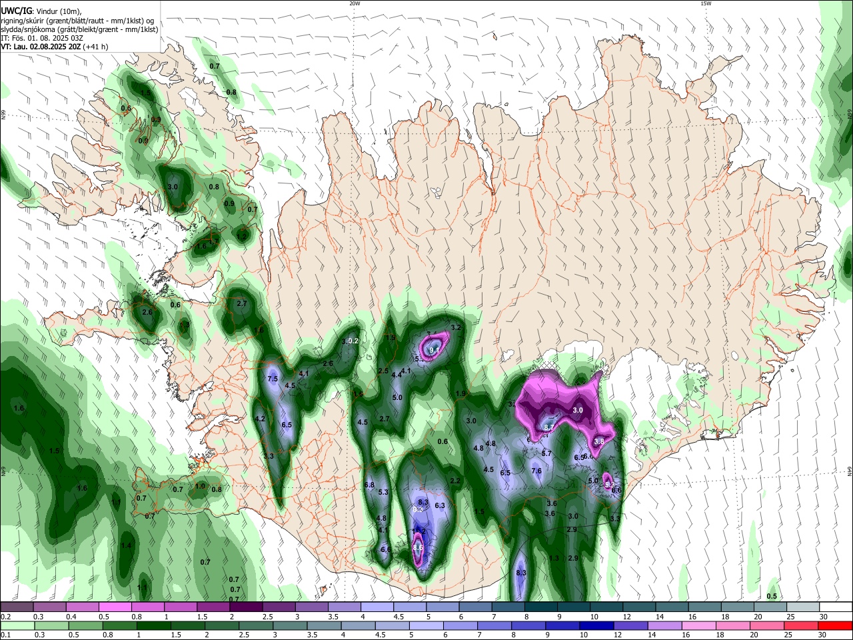
Task: Pick the darkest purple 2–2.5 swatch, upper legend row
Action: [246, 607]
